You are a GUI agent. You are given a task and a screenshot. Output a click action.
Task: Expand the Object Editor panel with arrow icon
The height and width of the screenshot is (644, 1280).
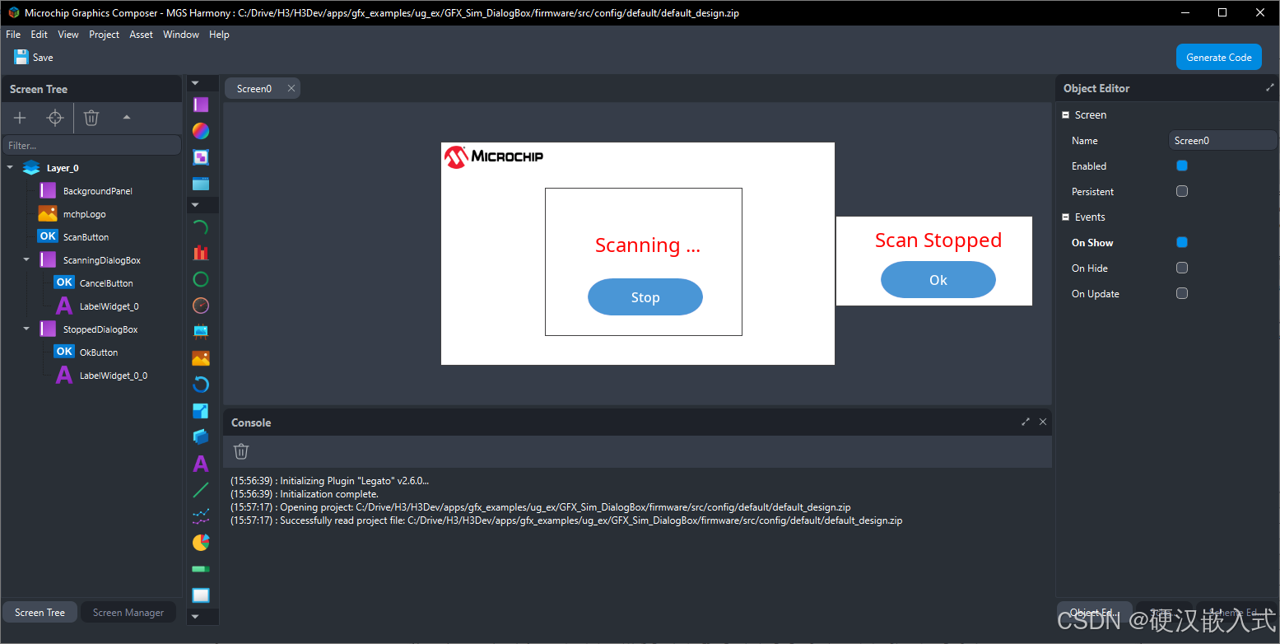(1270, 87)
